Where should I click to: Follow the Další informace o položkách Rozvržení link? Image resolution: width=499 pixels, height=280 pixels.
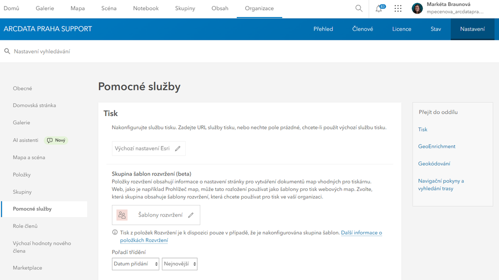coord(361,233)
